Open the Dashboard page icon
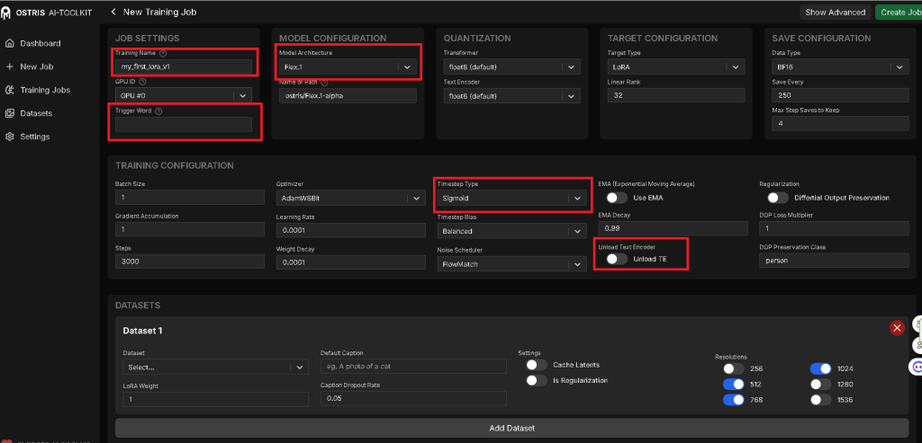Screen dimensions: 922x443 point(9,43)
